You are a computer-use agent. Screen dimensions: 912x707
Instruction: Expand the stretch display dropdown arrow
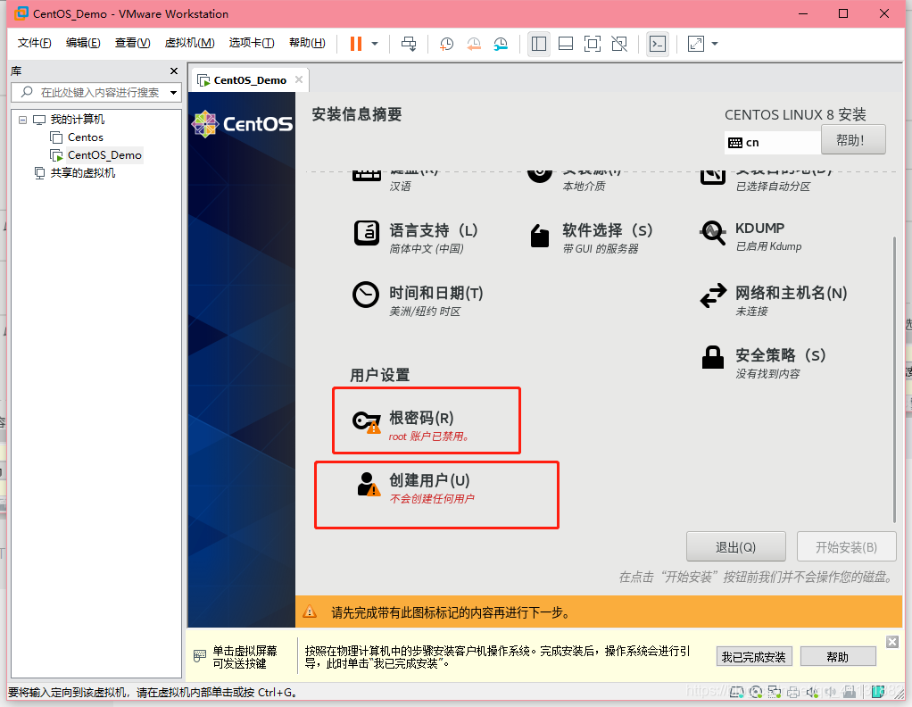[x=715, y=44]
